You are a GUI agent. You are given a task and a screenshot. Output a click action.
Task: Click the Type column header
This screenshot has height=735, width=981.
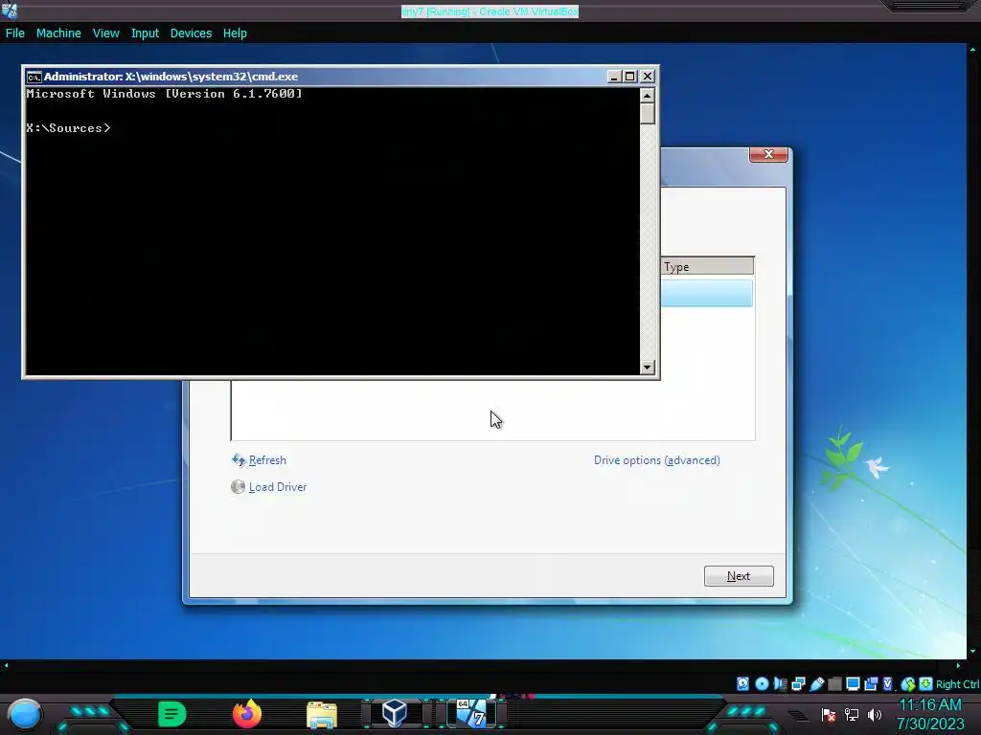[x=707, y=266]
